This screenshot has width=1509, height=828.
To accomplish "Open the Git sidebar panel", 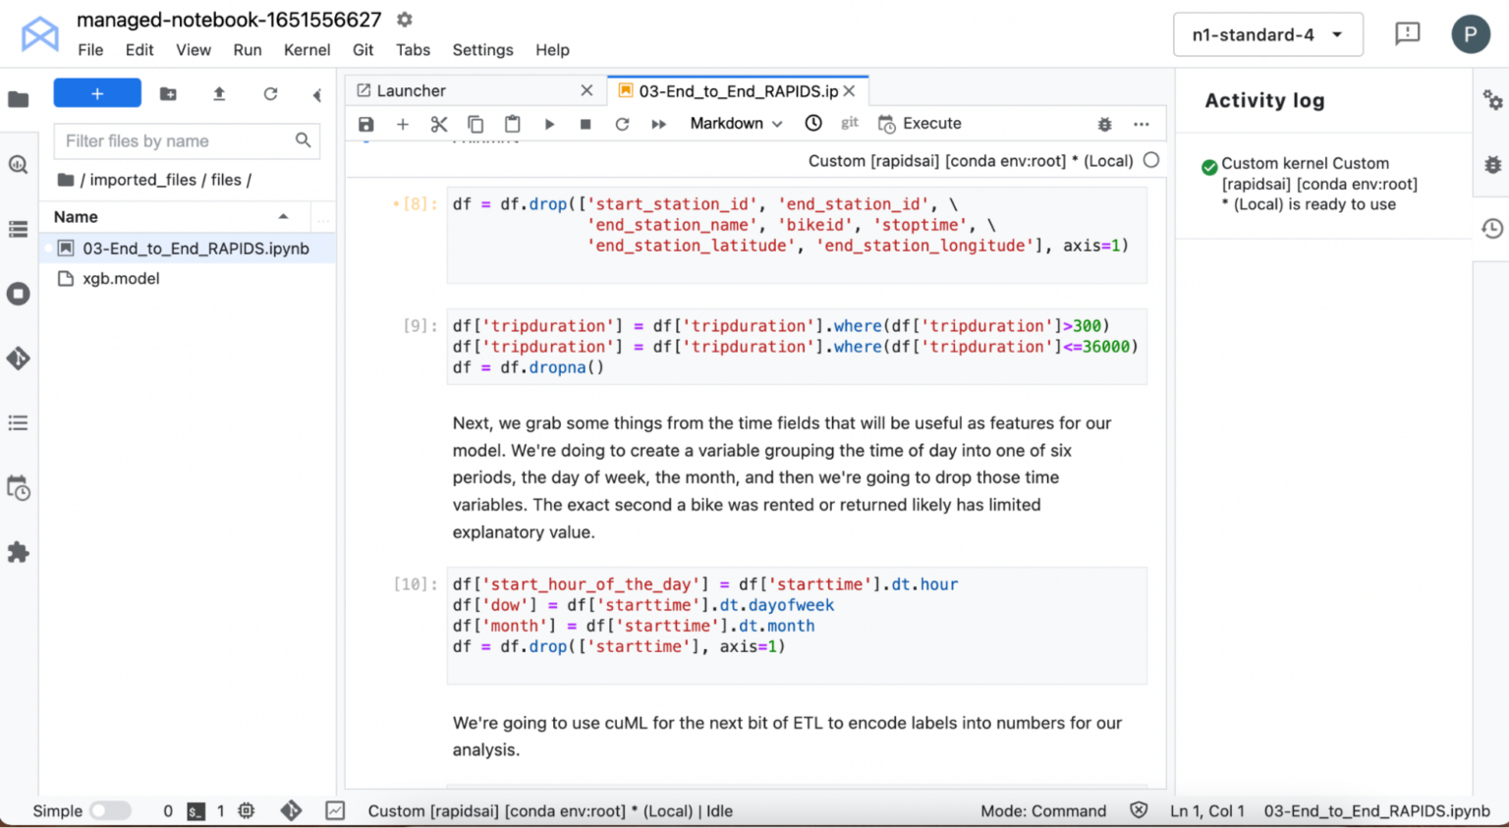I will [x=18, y=358].
